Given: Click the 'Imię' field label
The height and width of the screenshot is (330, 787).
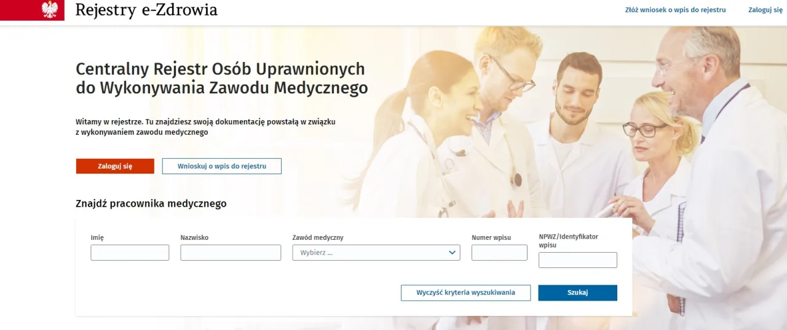Looking at the screenshot, I should [x=97, y=237].
